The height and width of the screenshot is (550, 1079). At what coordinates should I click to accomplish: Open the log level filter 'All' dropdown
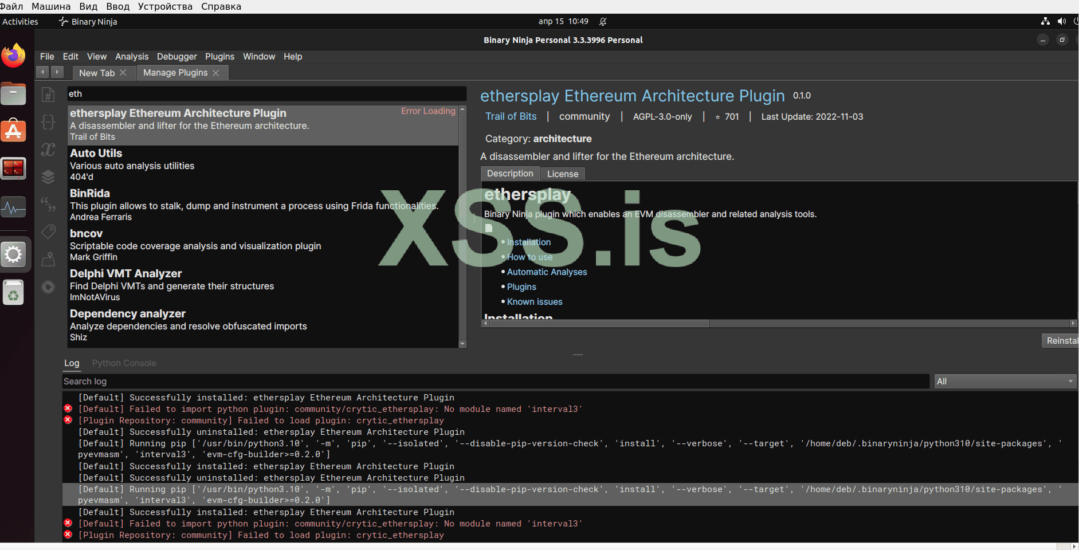tap(1005, 382)
